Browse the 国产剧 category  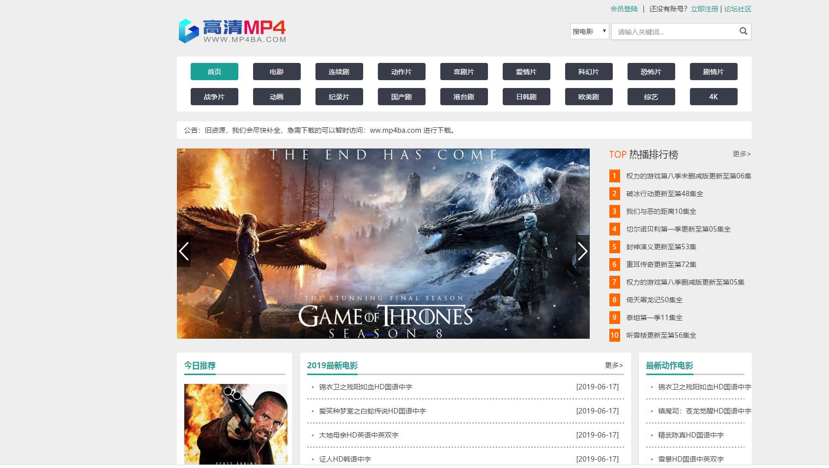[401, 97]
